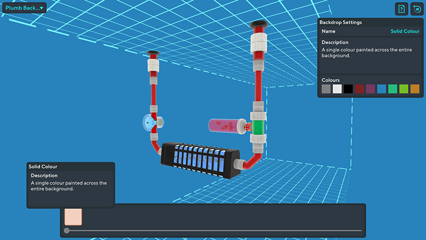Pick the black backdrop colour

point(348,89)
